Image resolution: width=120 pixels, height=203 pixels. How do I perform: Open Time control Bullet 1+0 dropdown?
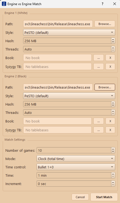76,167
